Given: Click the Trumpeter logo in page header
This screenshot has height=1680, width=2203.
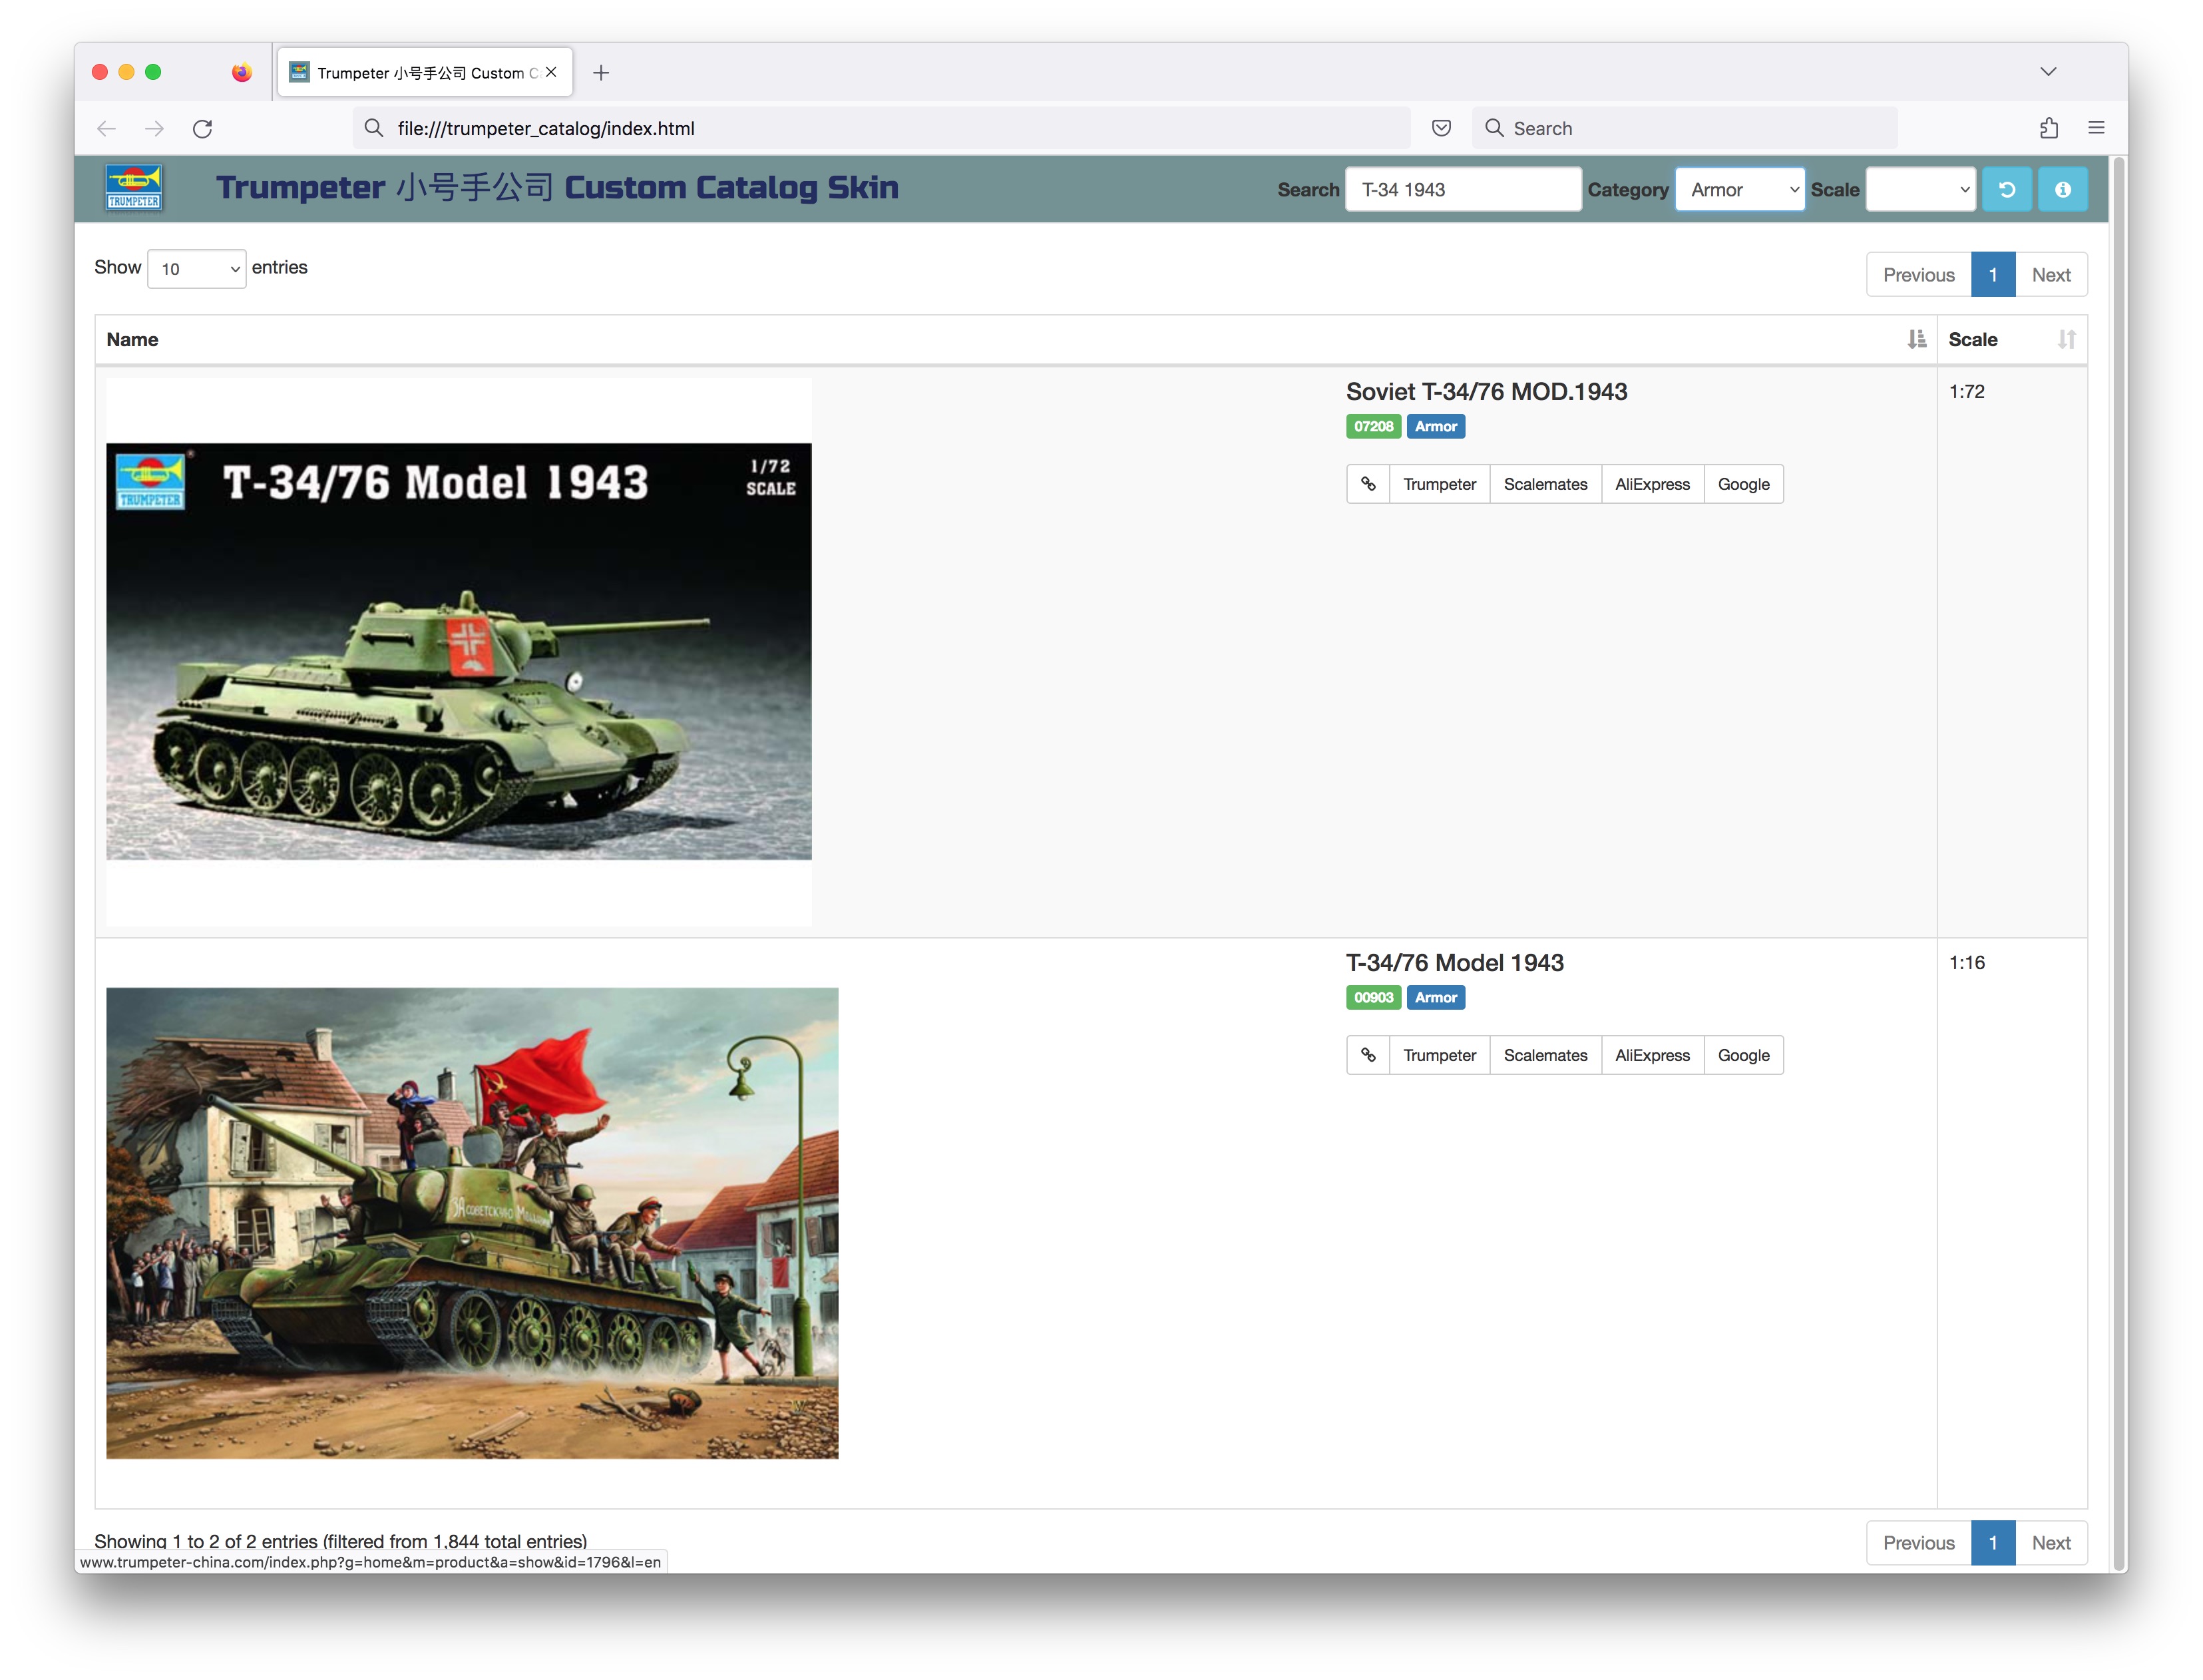Looking at the screenshot, I should click(x=134, y=187).
